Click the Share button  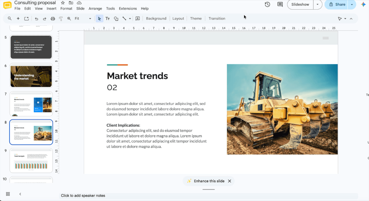[x=337, y=5]
